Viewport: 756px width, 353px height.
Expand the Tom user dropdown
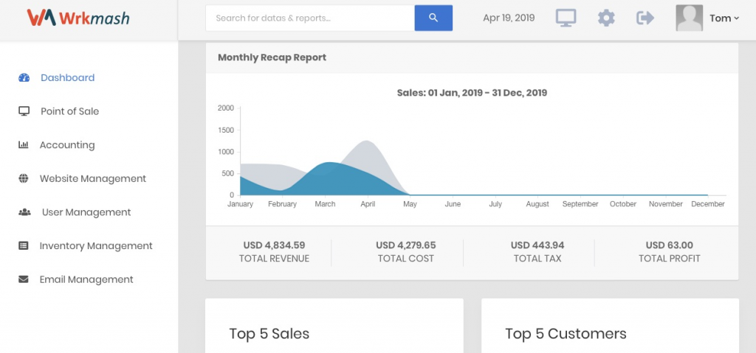(724, 18)
